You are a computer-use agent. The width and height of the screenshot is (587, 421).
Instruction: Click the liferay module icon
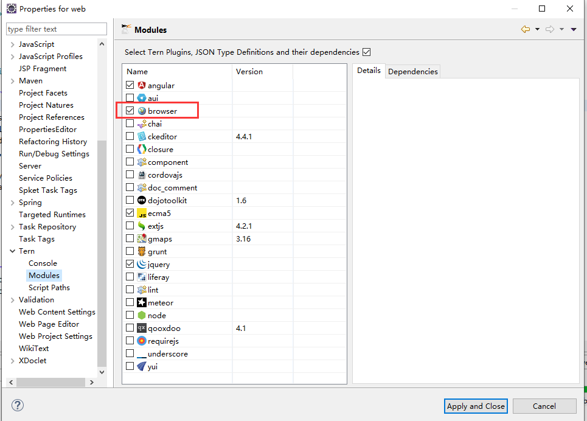[142, 277]
